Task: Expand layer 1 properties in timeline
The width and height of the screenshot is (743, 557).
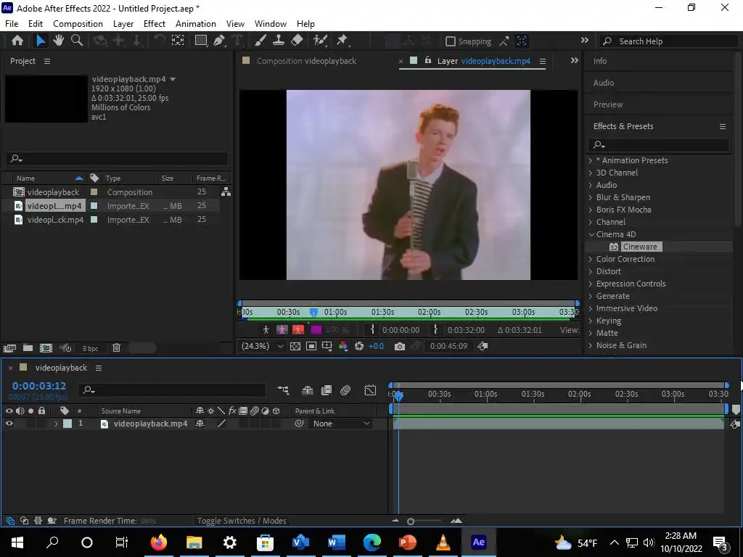Action: (56, 424)
